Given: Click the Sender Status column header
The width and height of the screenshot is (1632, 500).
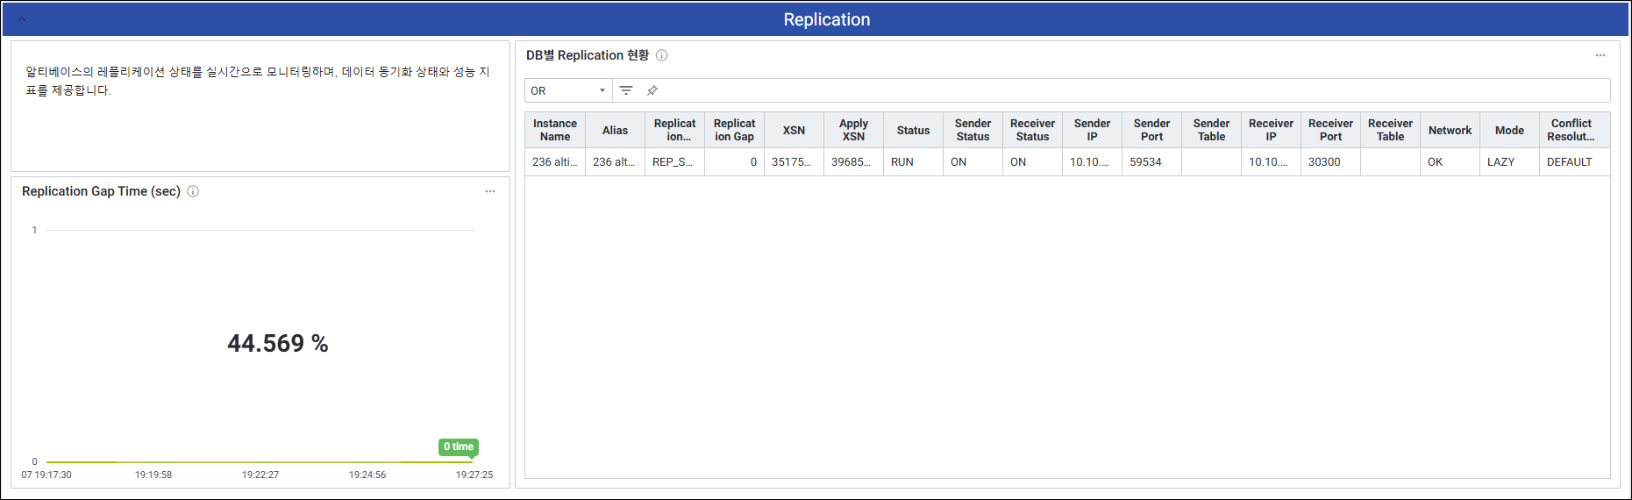Looking at the screenshot, I should tap(973, 130).
